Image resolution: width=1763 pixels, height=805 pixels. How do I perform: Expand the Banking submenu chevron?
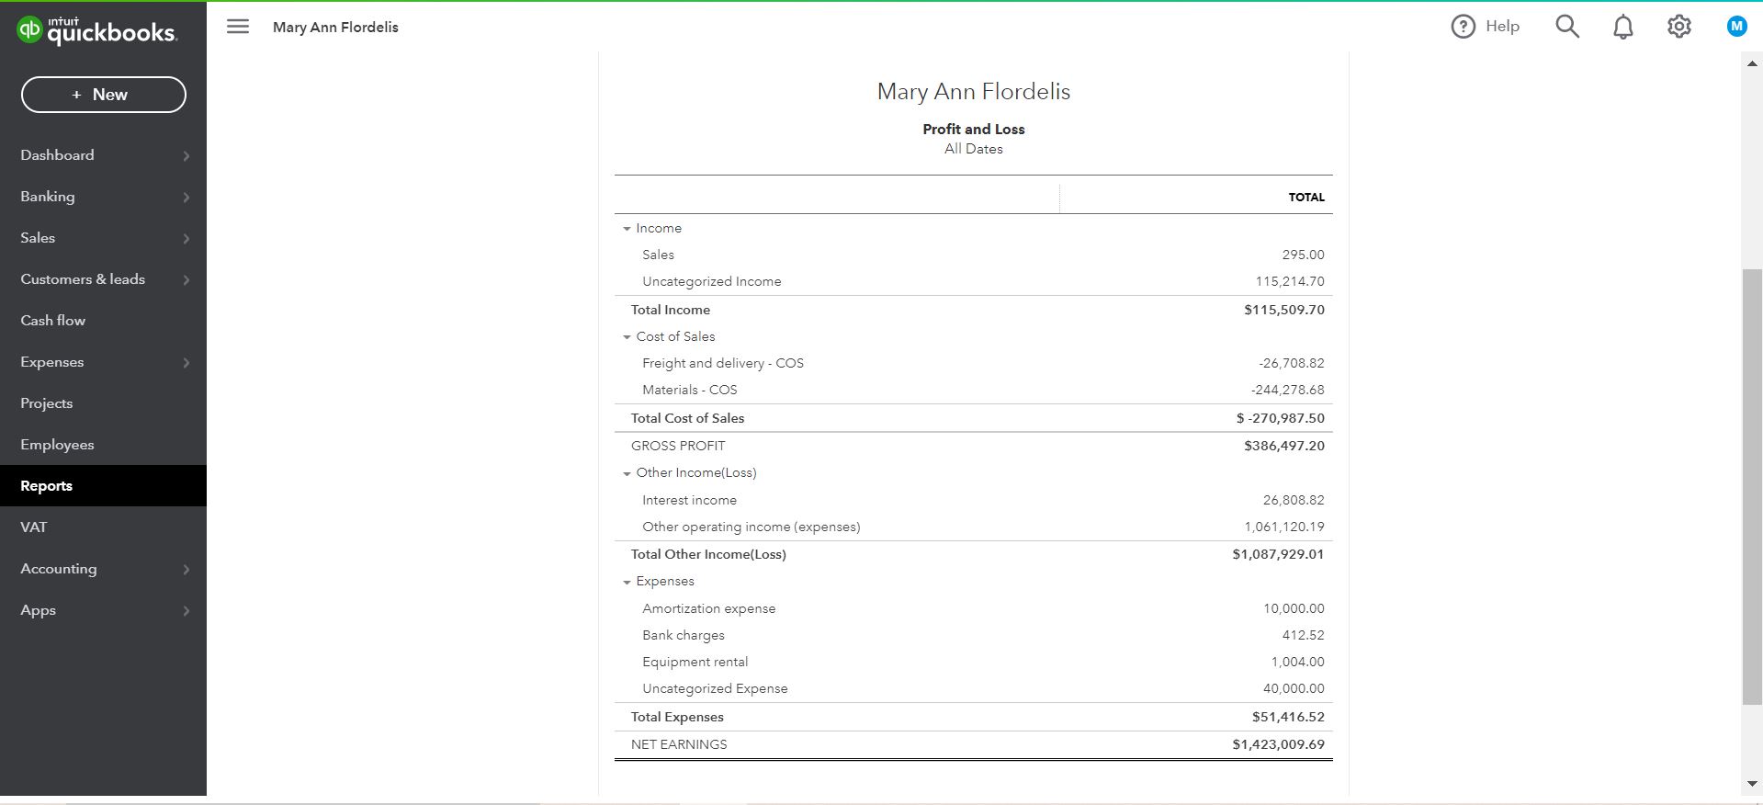click(186, 198)
